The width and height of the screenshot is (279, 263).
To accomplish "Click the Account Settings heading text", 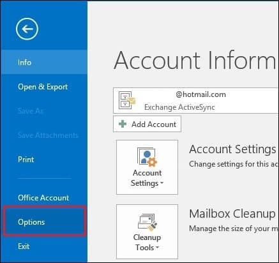I will (x=232, y=149).
